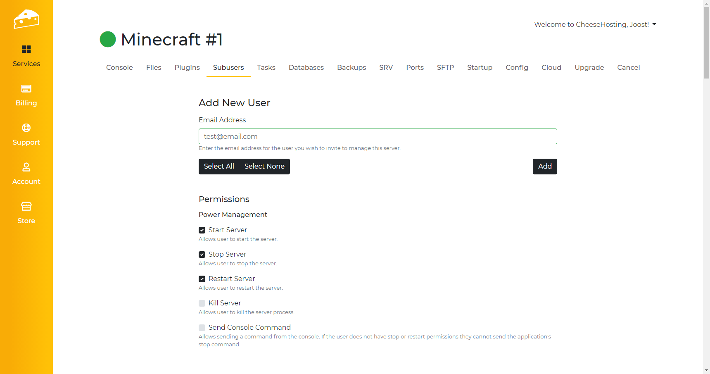
Task: Open the Services grid icon
Action: [x=26, y=50]
